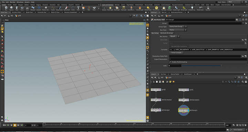Select the File shelf tool
248x132 pixels.
(83, 8)
